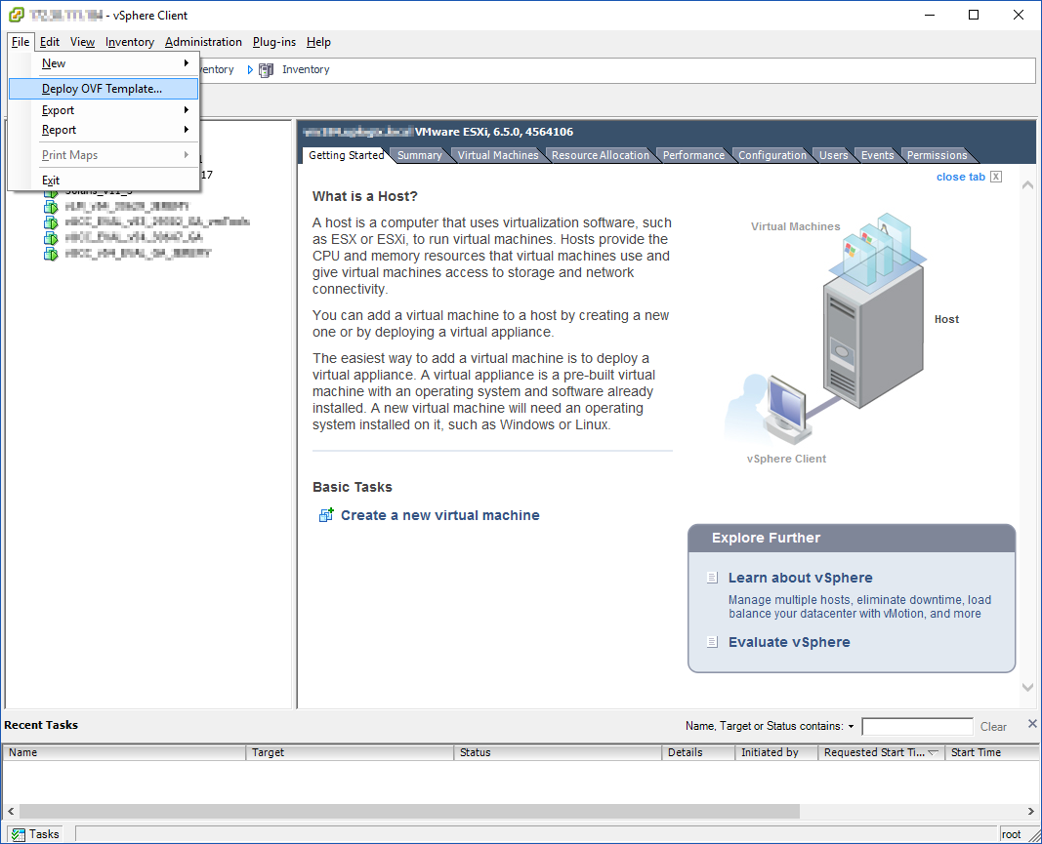
Task: Click the Tasks icon in the status bar
Action: click(x=19, y=834)
